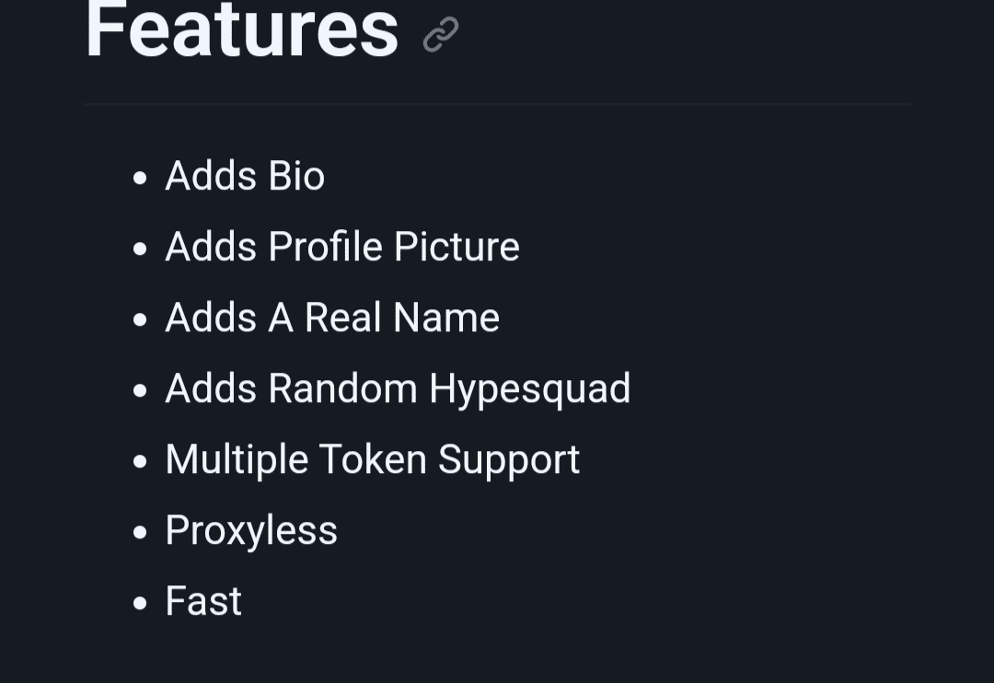Select the "Adds Random Hypesquad" line
This screenshot has width=994, height=683.
point(398,388)
